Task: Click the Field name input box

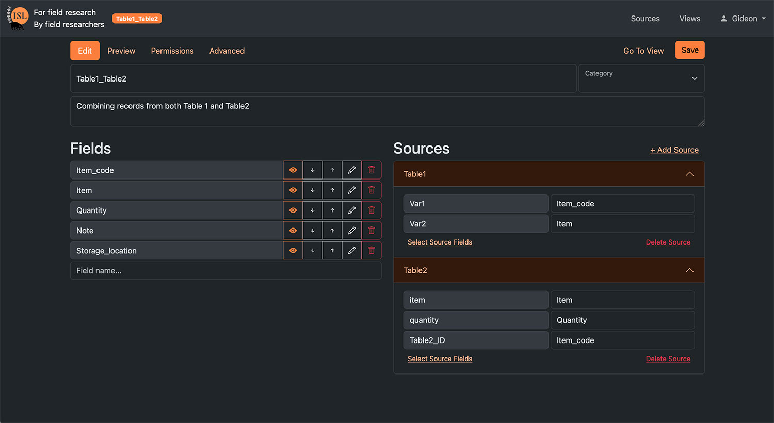Action: click(x=225, y=271)
